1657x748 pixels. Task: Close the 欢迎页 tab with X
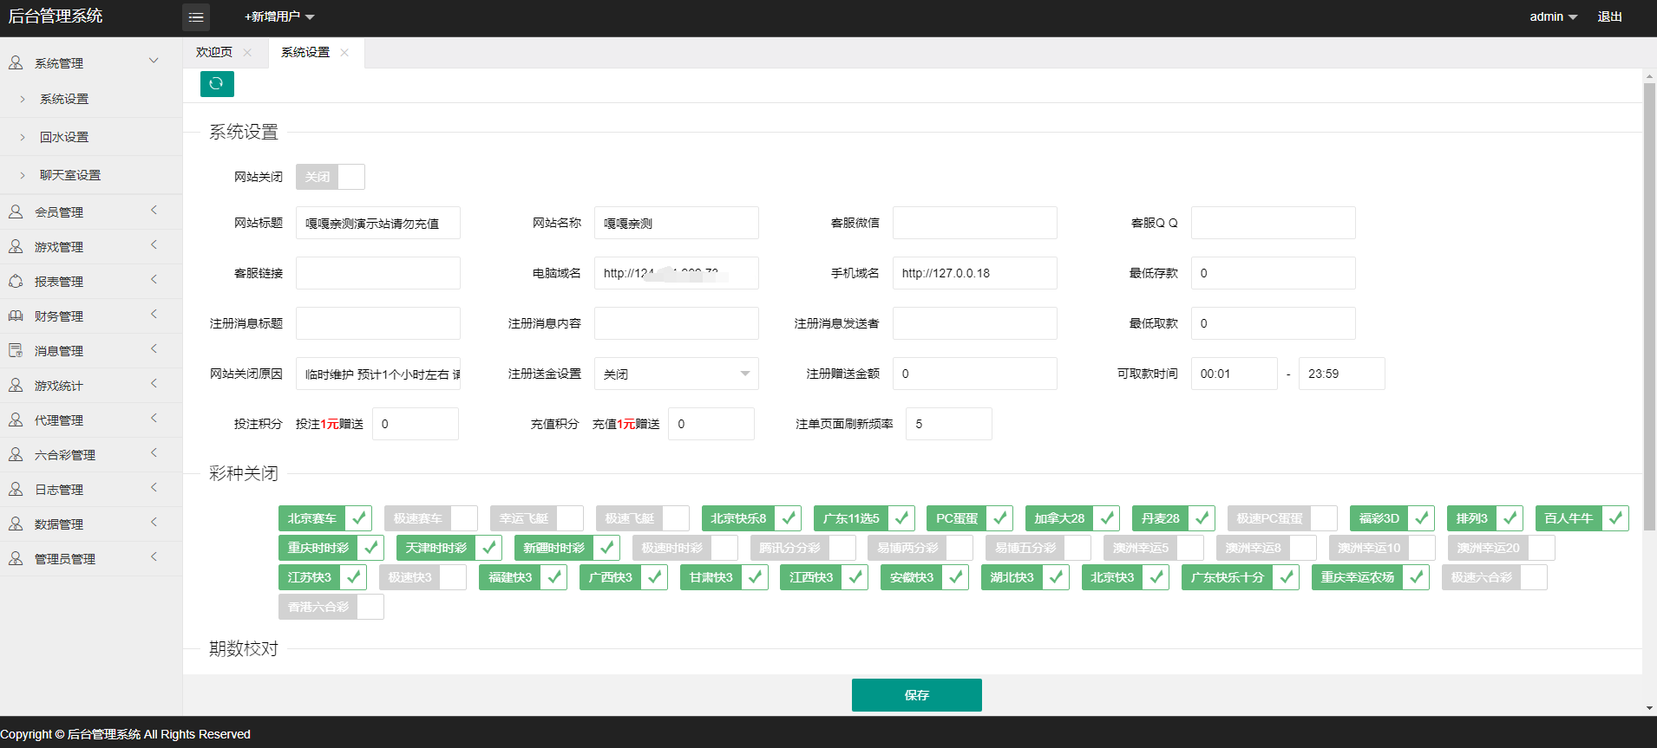point(247,53)
